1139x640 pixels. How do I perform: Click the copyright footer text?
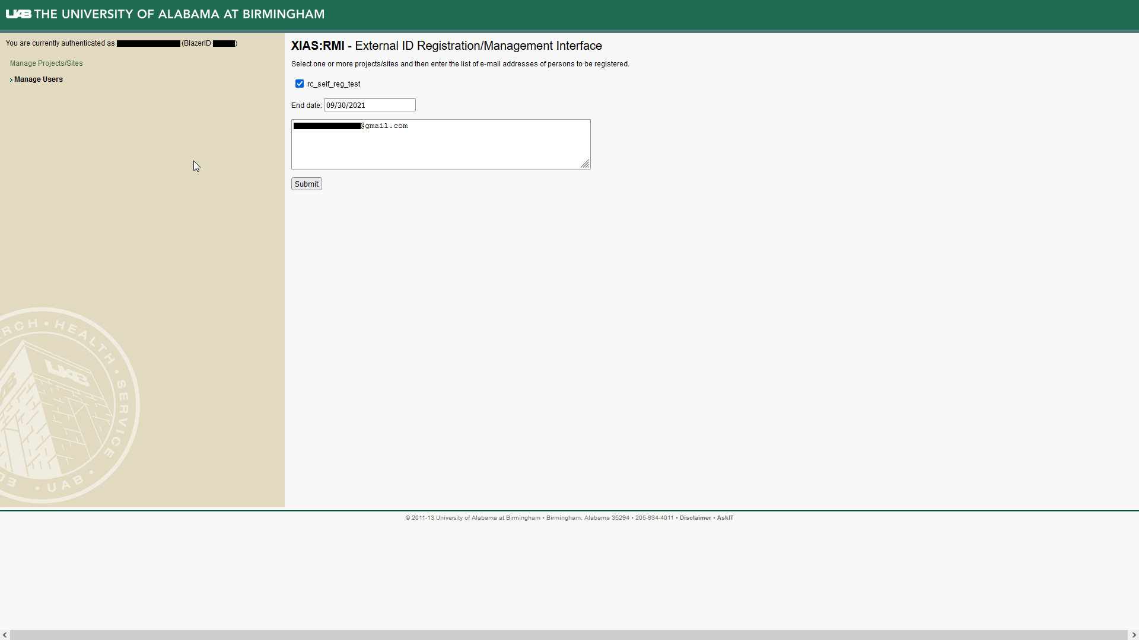539,518
